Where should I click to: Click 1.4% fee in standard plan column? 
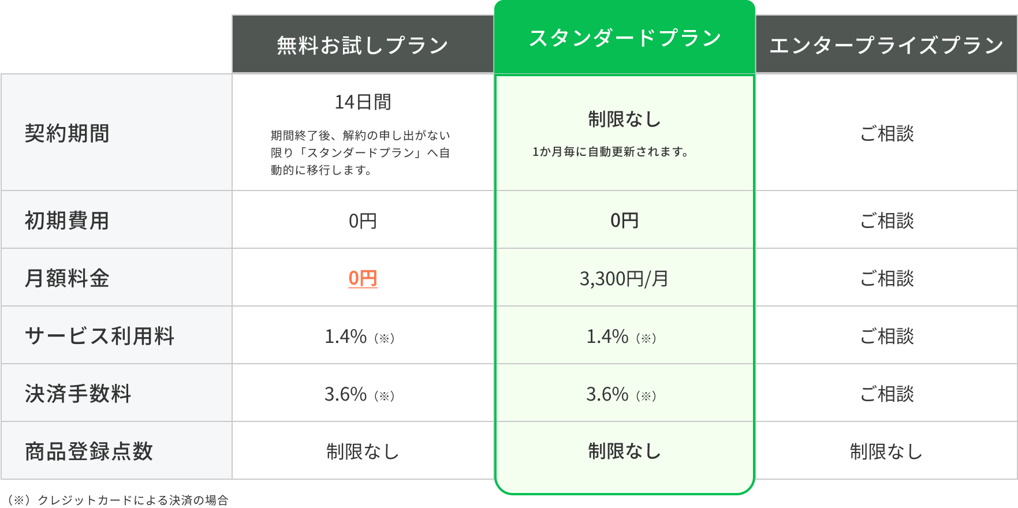pos(607,336)
